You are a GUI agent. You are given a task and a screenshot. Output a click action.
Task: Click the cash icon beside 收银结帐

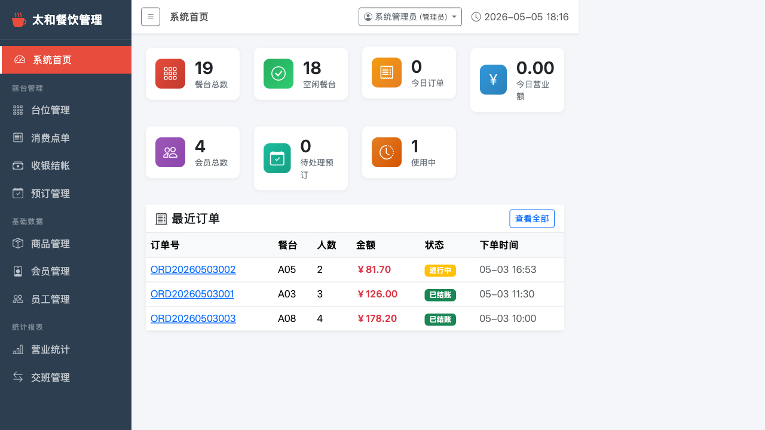click(18, 165)
